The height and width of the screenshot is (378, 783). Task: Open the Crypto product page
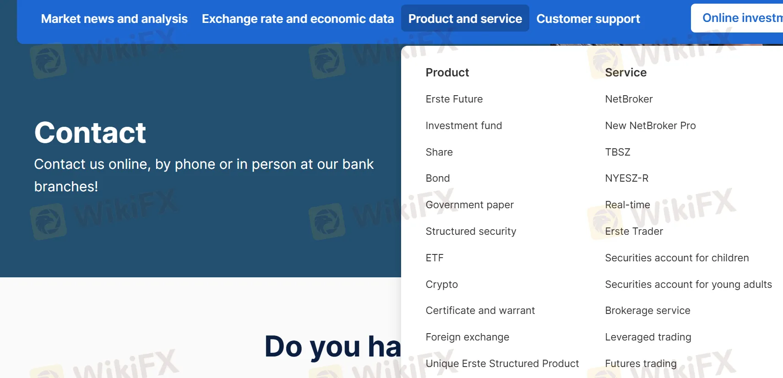pos(441,284)
